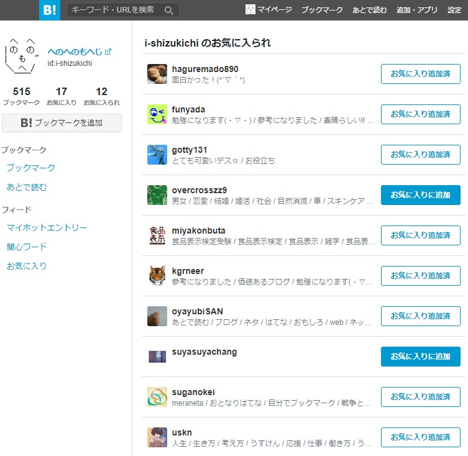Open 追加・アプリ in the top navigation

tap(416, 10)
